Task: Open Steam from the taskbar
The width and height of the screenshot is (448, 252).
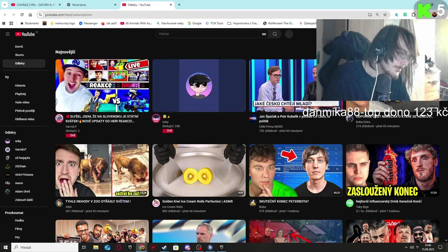Action: point(164,247)
